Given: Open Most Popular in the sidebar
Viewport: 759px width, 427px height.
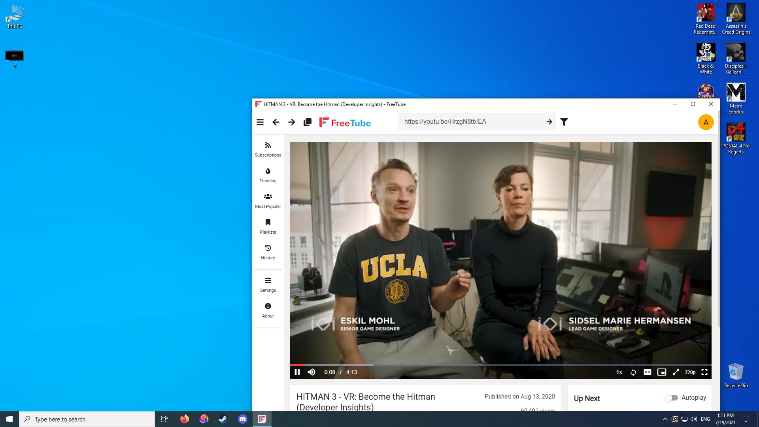Looking at the screenshot, I should (x=268, y=201).
